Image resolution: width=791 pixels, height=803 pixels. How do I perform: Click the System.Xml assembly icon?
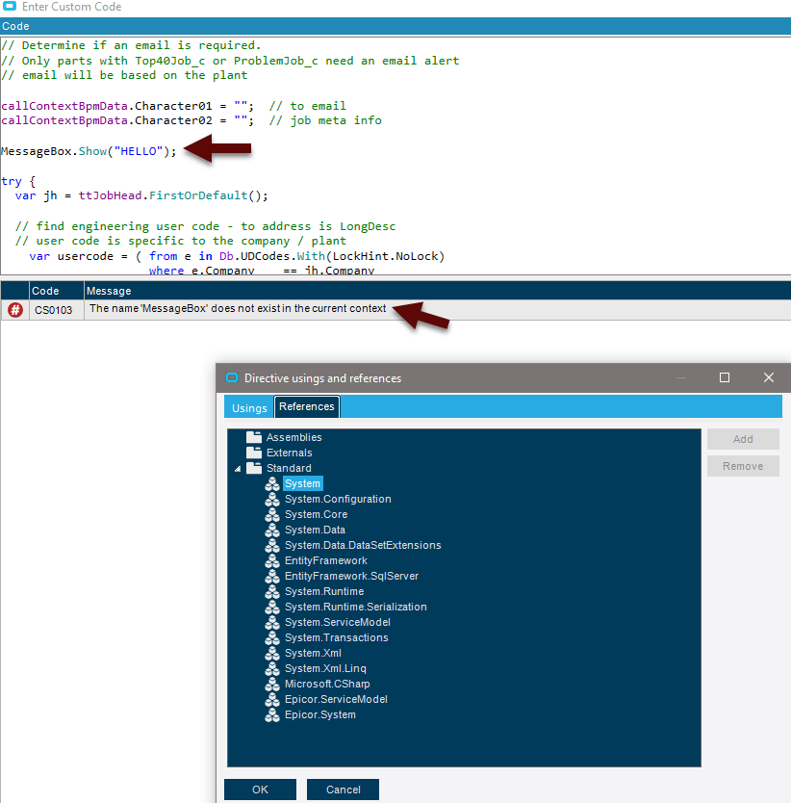tap(272, 653)
